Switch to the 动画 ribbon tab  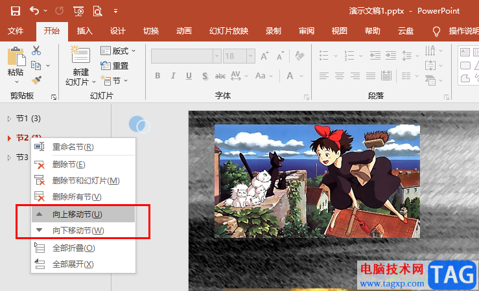pyautogui.click(x=184, y=31)
